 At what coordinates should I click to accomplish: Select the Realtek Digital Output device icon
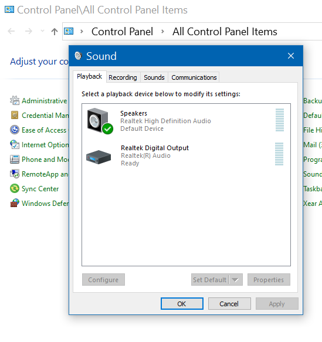click(99, 157)
